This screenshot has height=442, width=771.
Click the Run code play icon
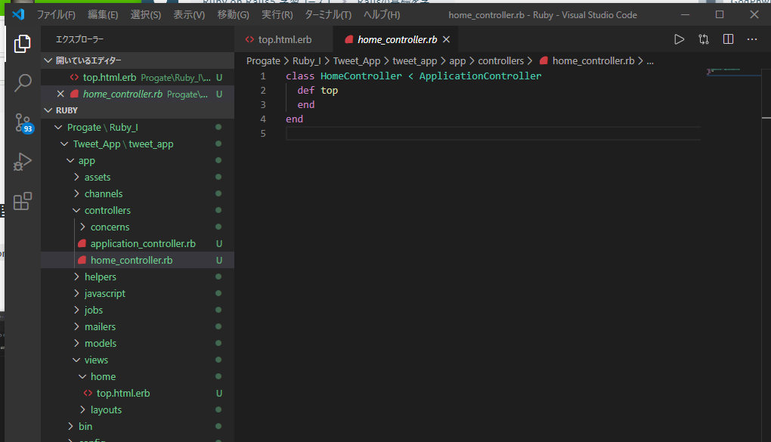[x=679, y=39]
